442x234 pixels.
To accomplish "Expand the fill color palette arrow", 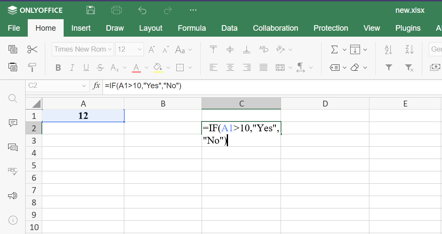I will (168, 68).
